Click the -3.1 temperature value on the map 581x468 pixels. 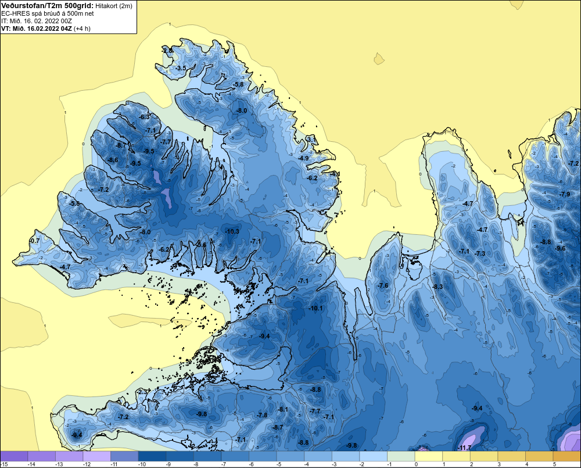click(311, 139)
